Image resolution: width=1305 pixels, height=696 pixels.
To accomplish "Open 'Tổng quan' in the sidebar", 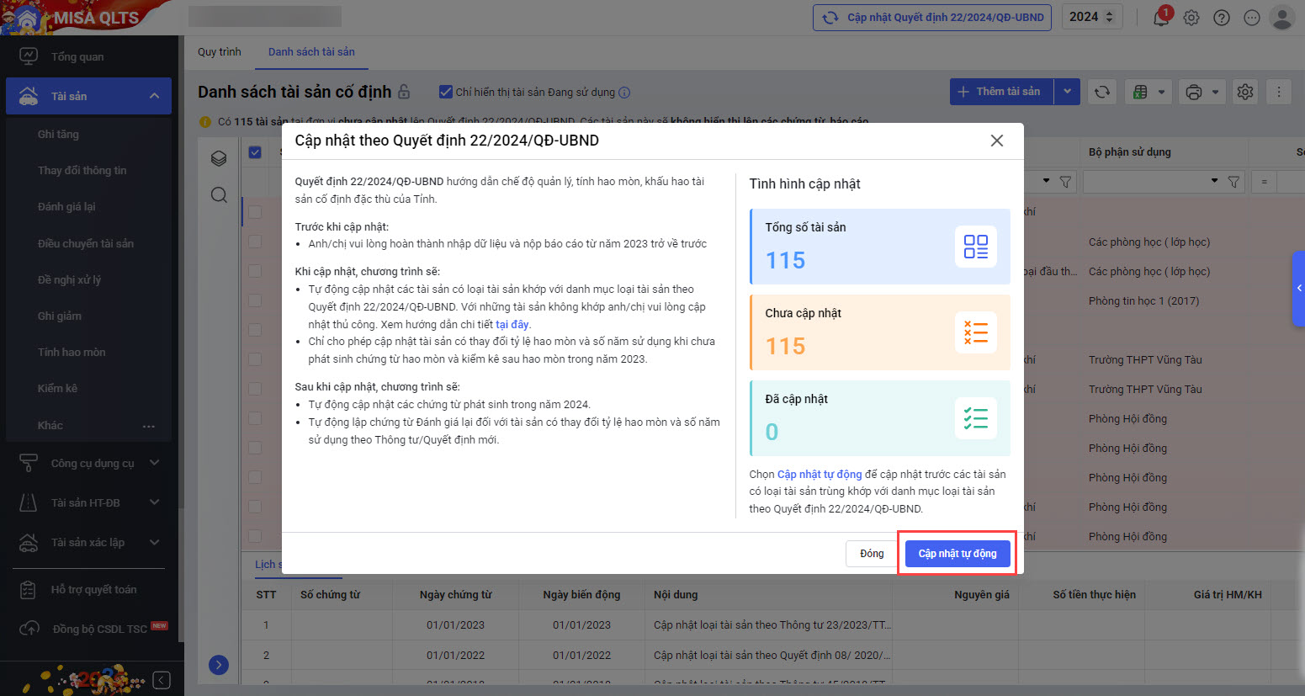I will 77,56.
